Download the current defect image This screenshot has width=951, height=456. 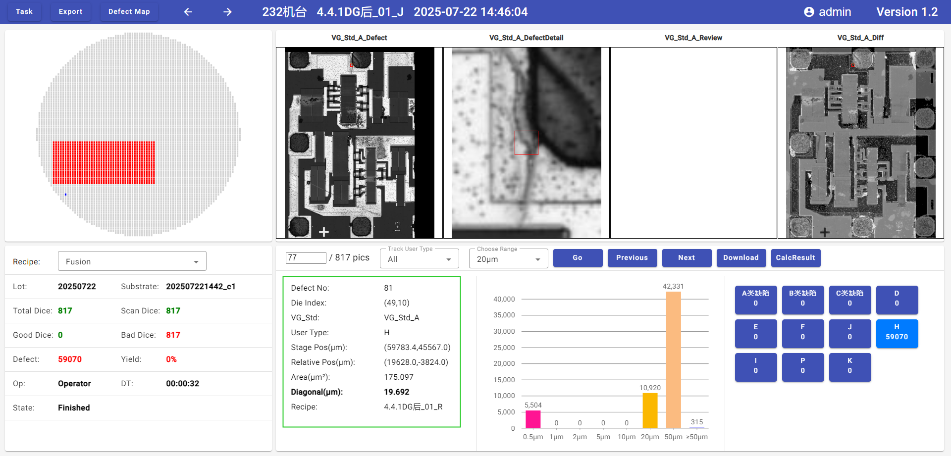741,257
